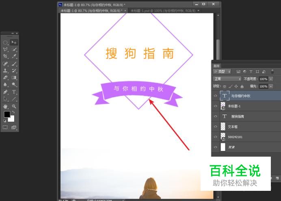Click the opacity 100% value field
Screen dimensions: 281x201
pyautogui.click(x=264, y=79)
